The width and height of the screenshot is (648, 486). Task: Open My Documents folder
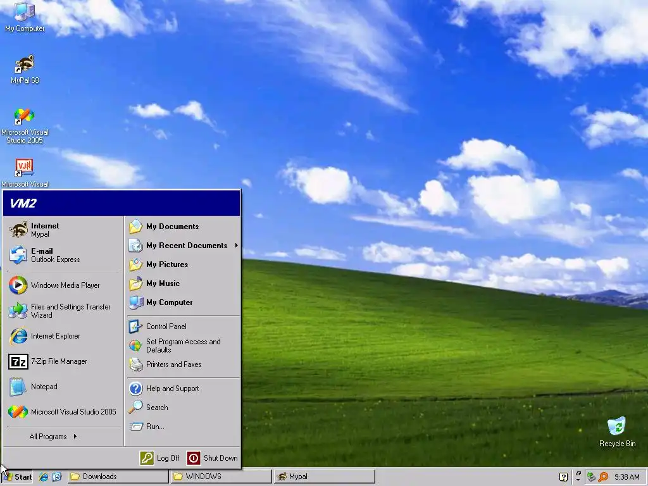184,227
